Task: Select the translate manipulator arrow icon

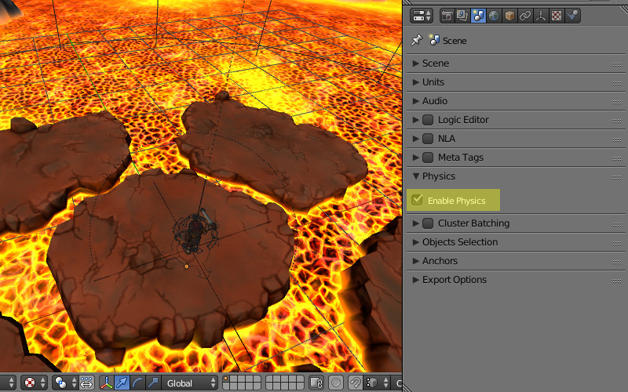Action: click(x=122, y=383)
